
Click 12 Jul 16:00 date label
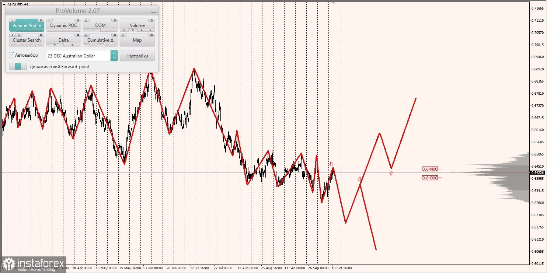(199, 268)
